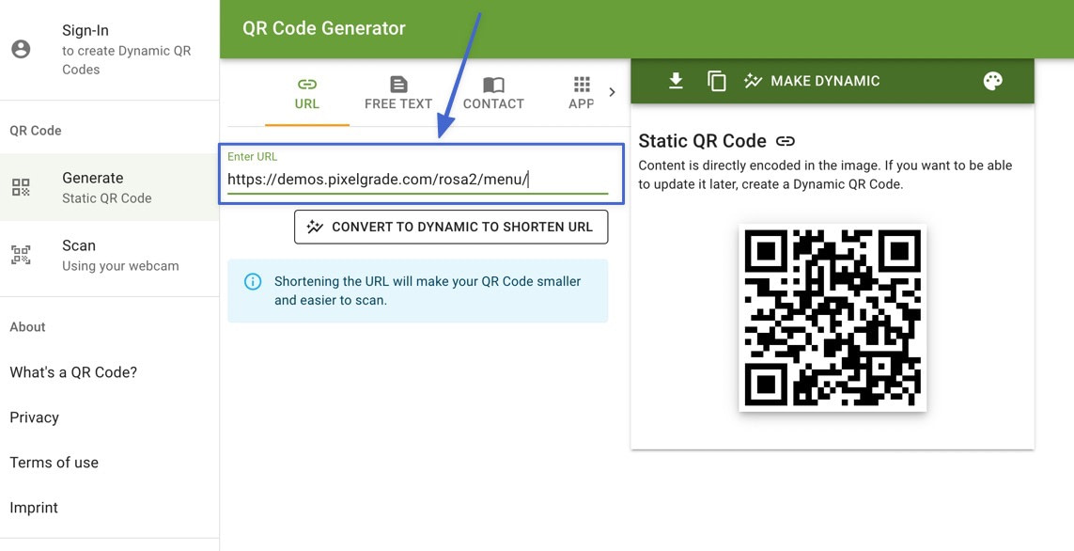The width and height of the screenshot is (1074, 551).
Task: Open the color palette picker
Action: point(991,81)
